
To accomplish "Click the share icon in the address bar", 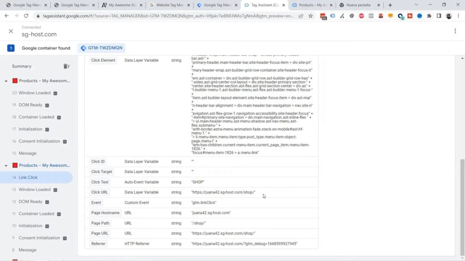I will pyautogui.click(x=301, y=16).
